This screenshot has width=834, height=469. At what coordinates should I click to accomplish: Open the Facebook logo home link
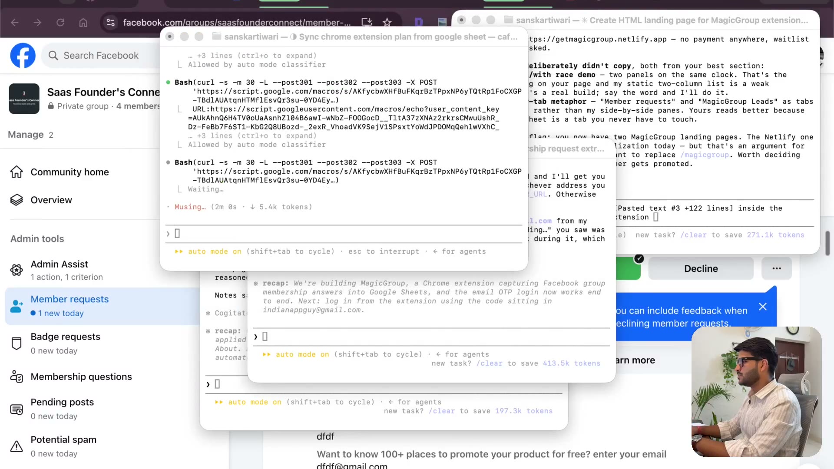23,55
